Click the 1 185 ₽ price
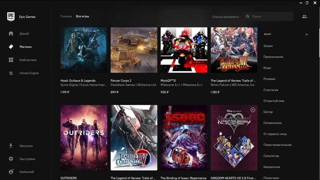This screenshot has width=320, height=180. coord(215,92)
